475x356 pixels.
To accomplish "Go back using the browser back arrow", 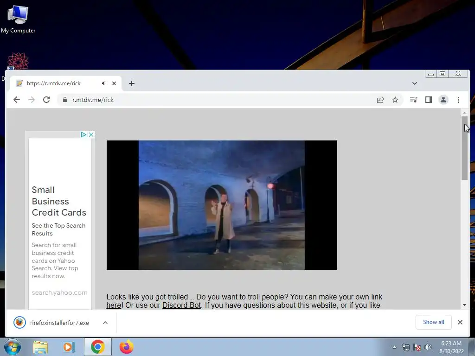I will 17,100.
